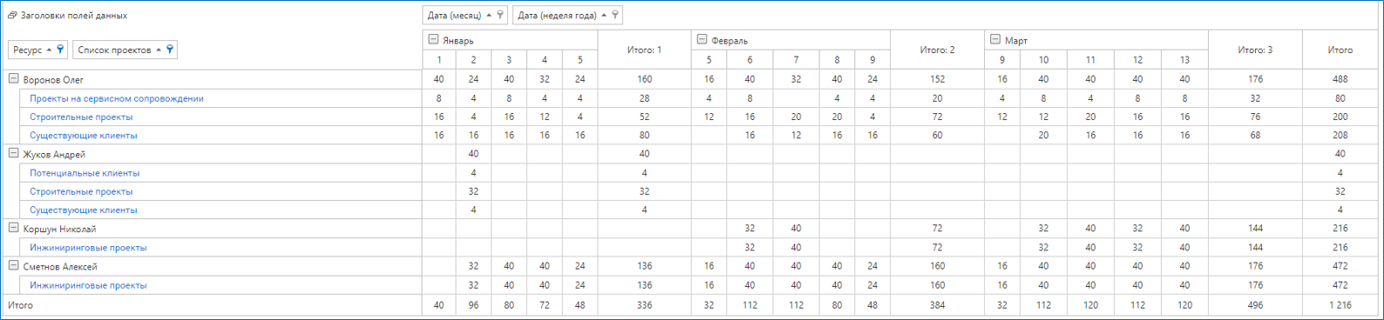
Task: Click the grand total cell 1 216
Action: (x=1340, y=305)
